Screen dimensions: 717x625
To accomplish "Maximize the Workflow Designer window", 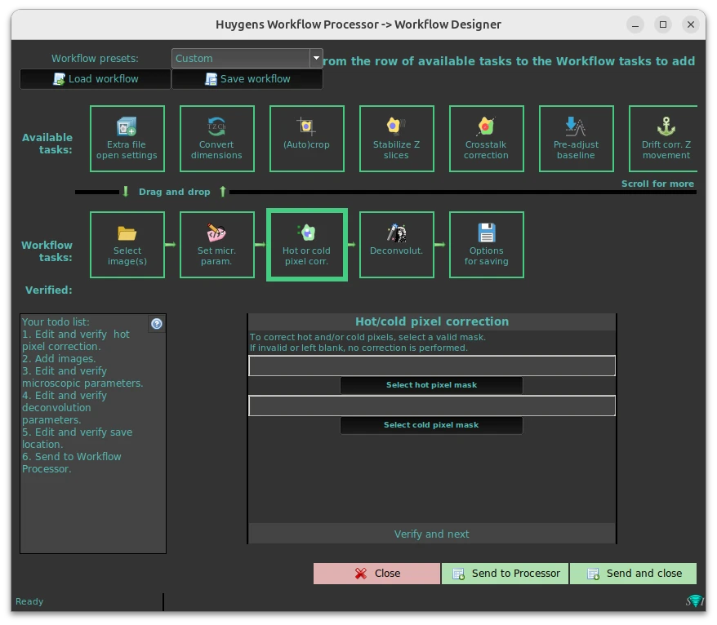I will (x=663, y=24).
